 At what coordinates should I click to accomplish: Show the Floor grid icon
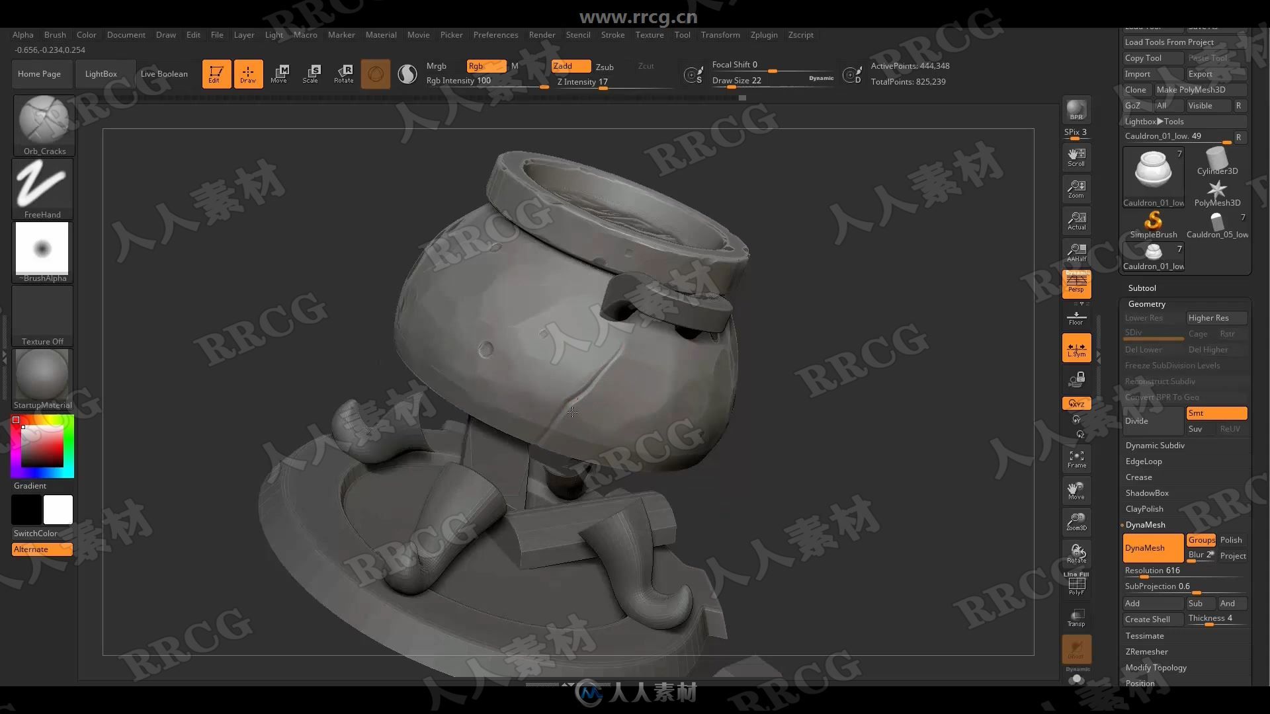1076,317
